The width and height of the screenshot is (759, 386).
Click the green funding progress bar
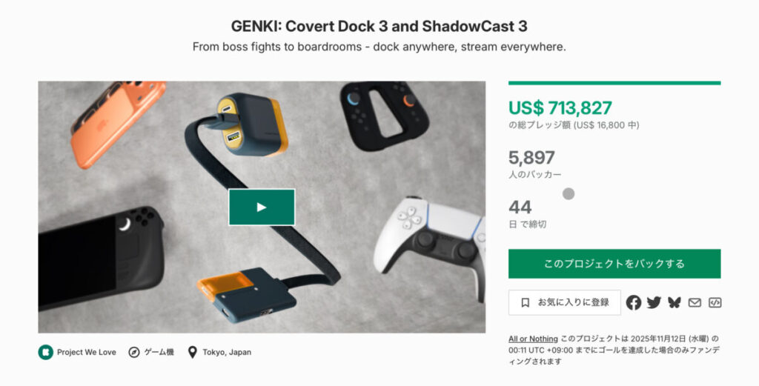coord(614,83)
